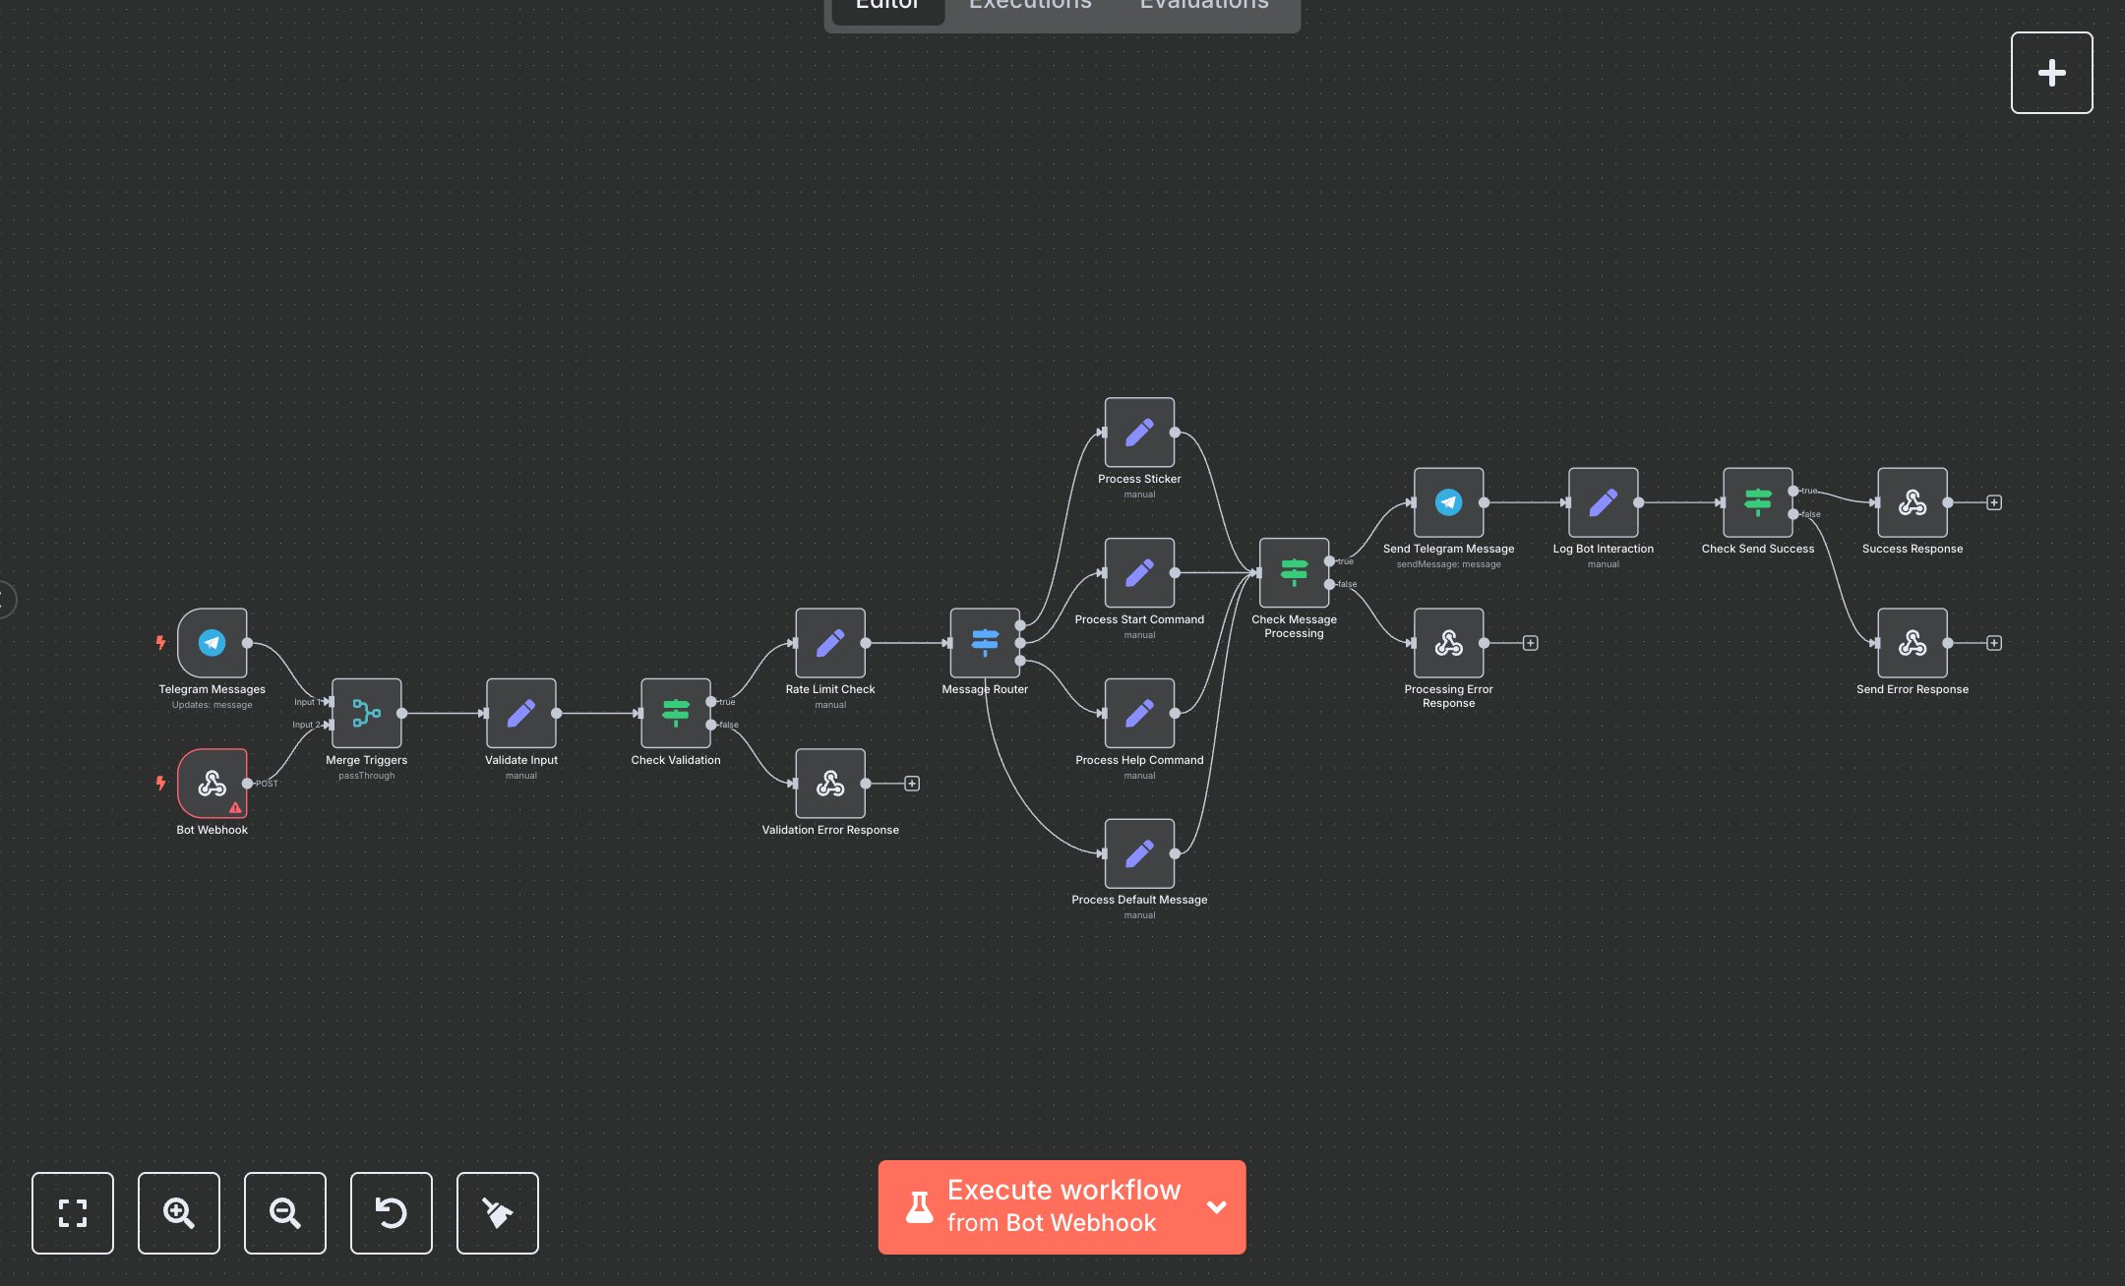Open the Merge Triggers node

coord(366,713)
